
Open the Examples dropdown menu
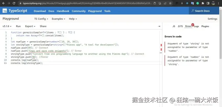click(59, 19)
